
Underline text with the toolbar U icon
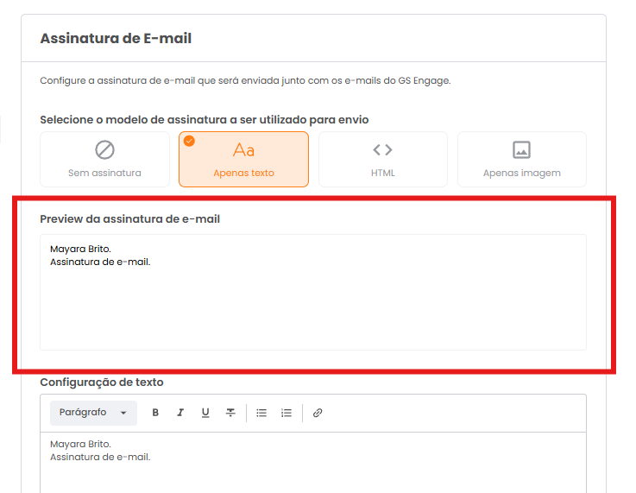(205, 413)
